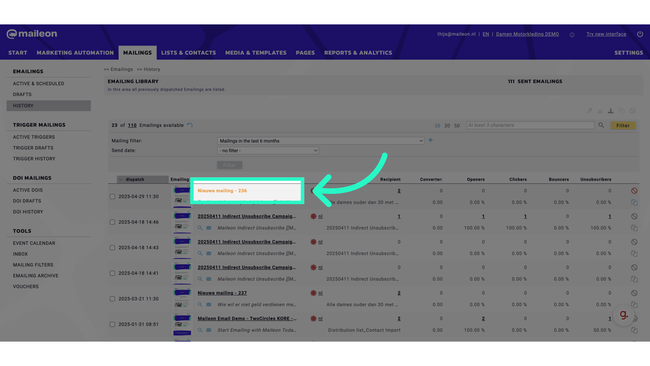Click the refresh arrow beside Emailings available
Screen dimensions: 650x366
190,125
